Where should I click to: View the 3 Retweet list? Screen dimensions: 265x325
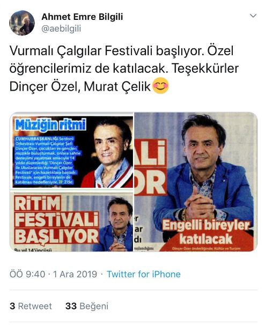(31, 306)
